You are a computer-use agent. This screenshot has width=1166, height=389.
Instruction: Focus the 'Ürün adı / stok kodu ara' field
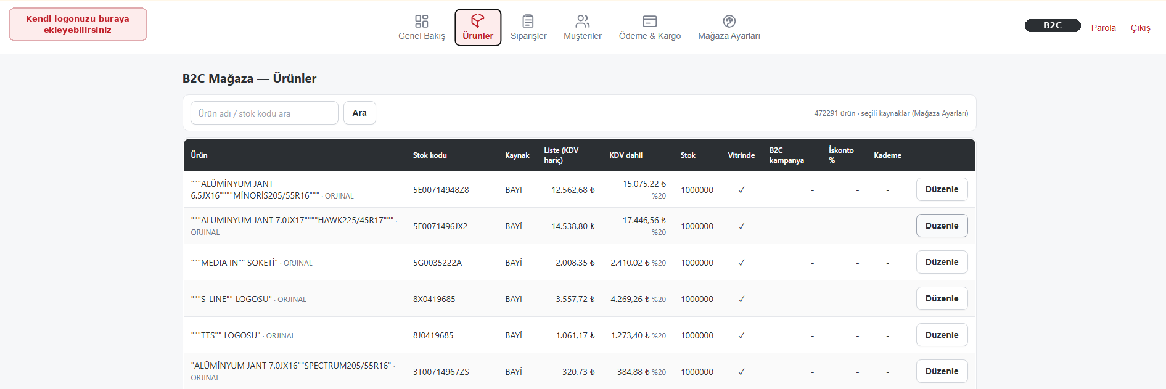[x=265, y=113]
